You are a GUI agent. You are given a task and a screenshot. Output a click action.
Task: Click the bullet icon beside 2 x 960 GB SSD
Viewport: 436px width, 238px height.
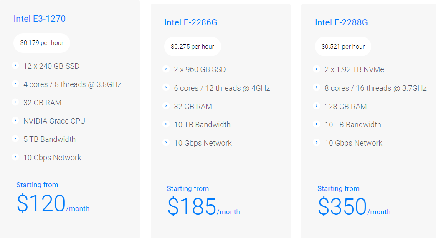pyautogui.click(x=166, y=69)
